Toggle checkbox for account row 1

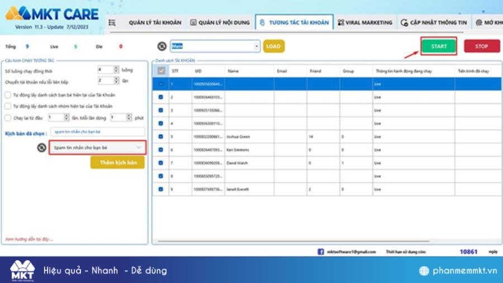coord(161,84)
